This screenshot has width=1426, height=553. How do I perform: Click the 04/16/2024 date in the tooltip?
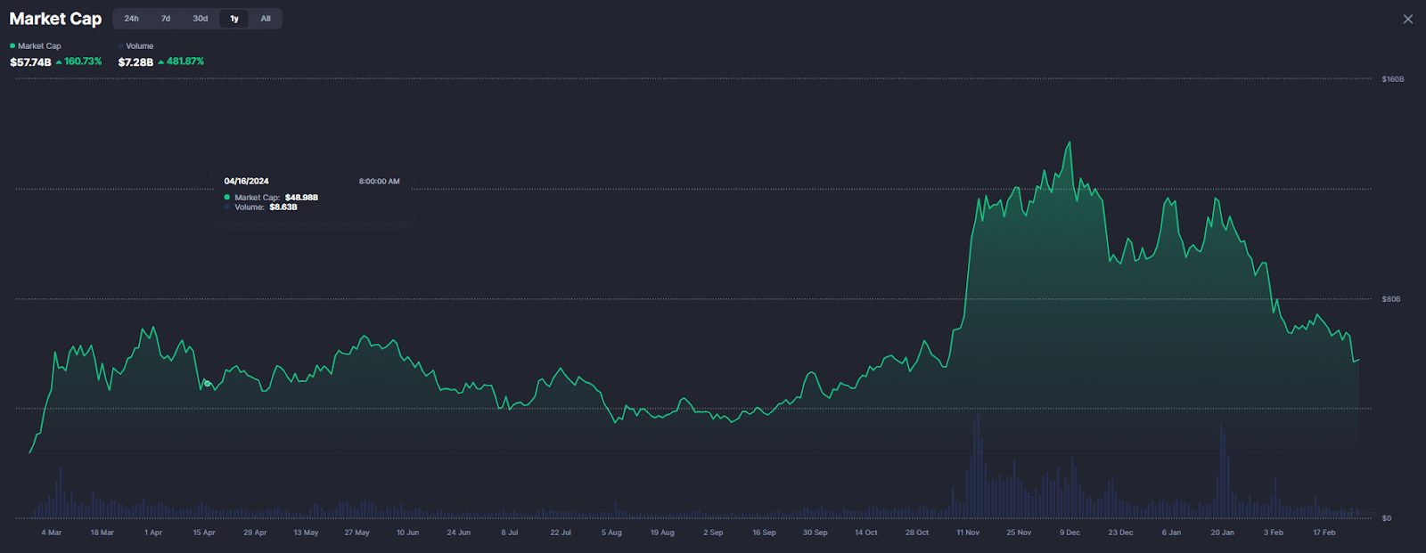click(246, 182)
